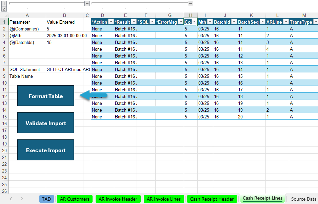Image resolution: width=318 pixels, height=204 pixels.
Task: Select column B header
Action: point(64,15)
